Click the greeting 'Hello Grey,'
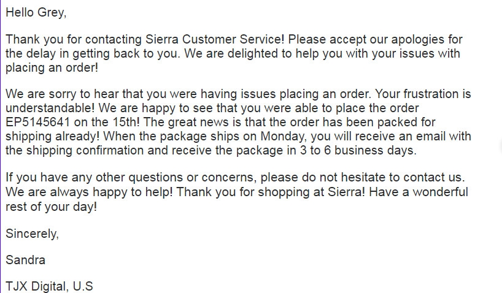The height and width of the screenshot is (293, 502). 36,13
